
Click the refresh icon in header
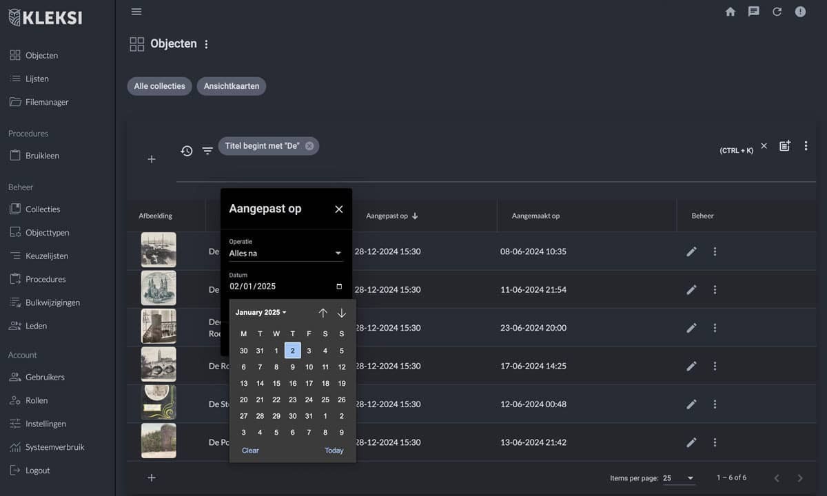pyautogui.click(x=777, y=12)
